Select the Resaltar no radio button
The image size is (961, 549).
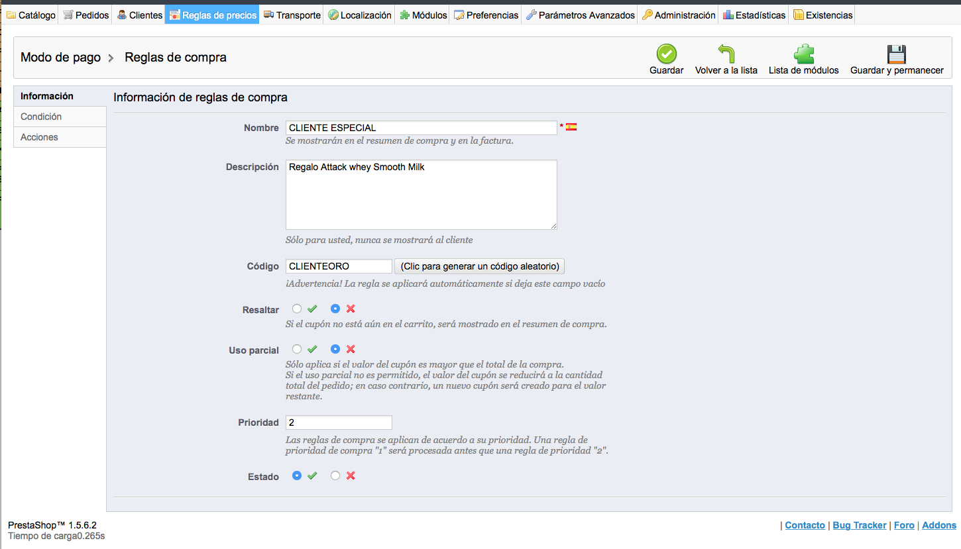335,309
